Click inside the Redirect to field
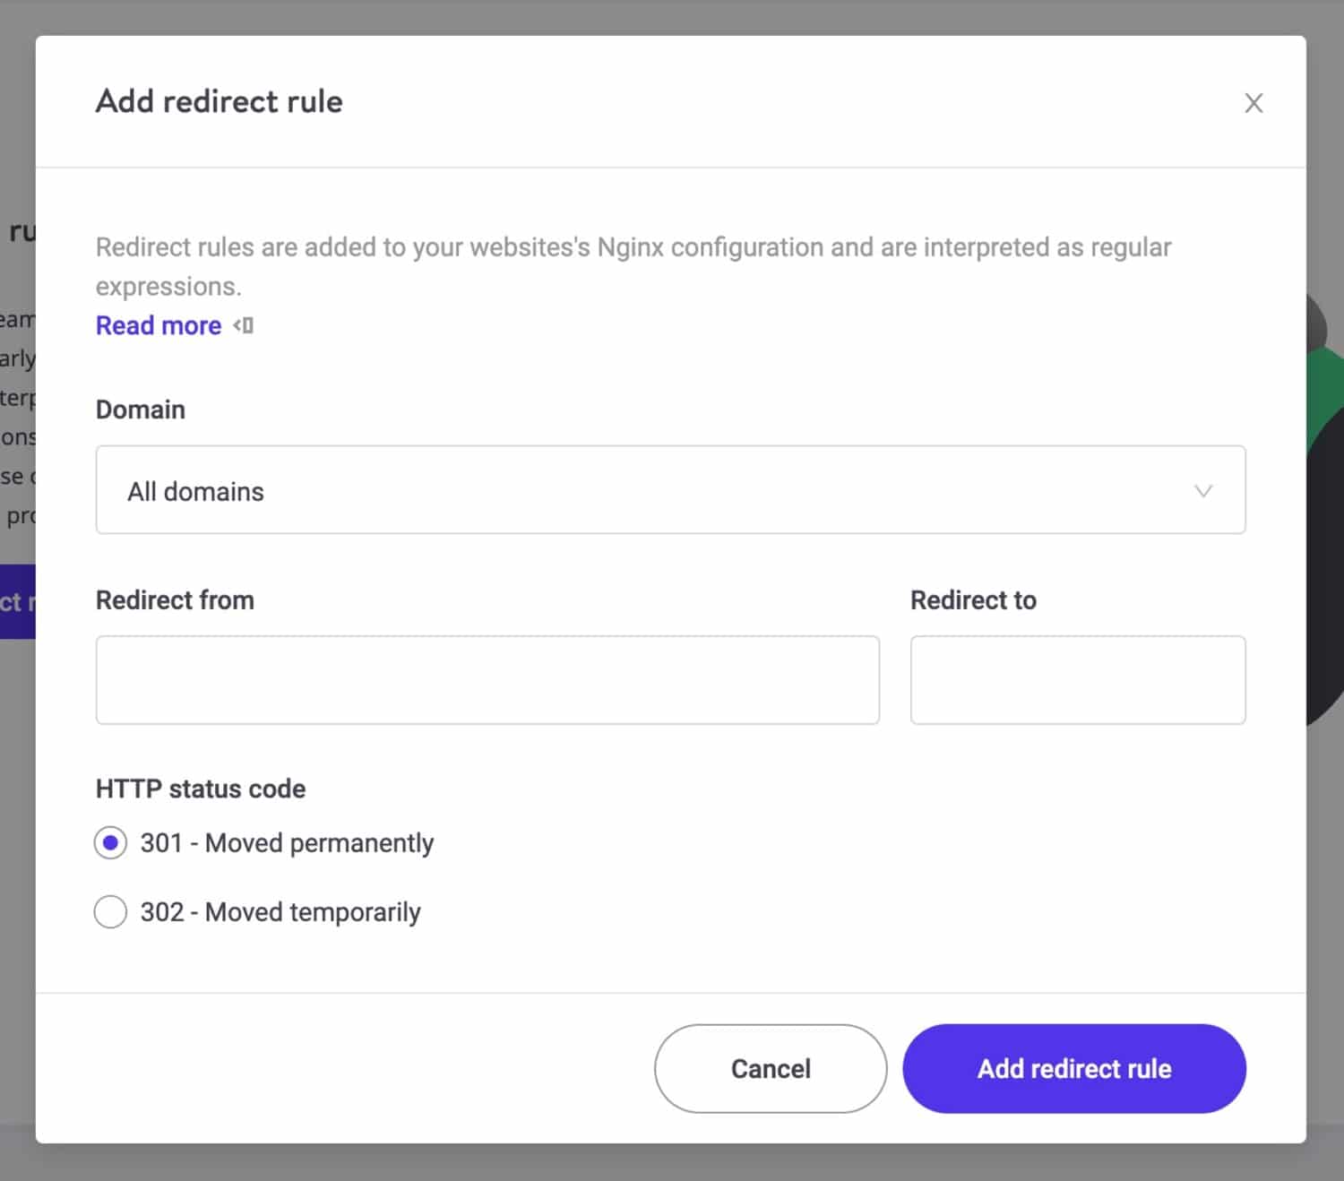This screenshot has width=1344, height=1181. [x=1077, y=679]
